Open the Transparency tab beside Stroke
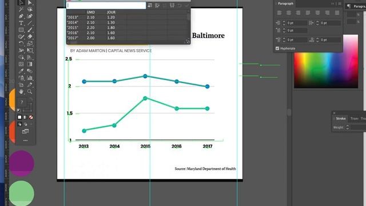This screenshot has height=206, width=366. point(354,118)
